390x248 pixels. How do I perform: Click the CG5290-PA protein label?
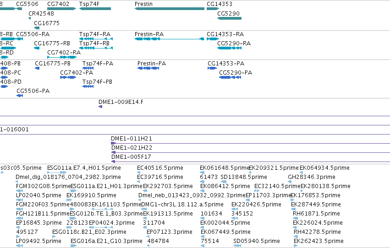236,72
